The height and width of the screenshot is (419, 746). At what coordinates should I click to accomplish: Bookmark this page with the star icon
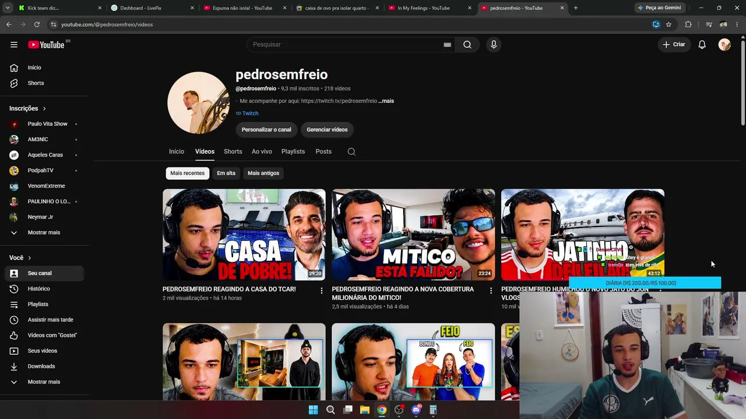[x=668, y=24]
